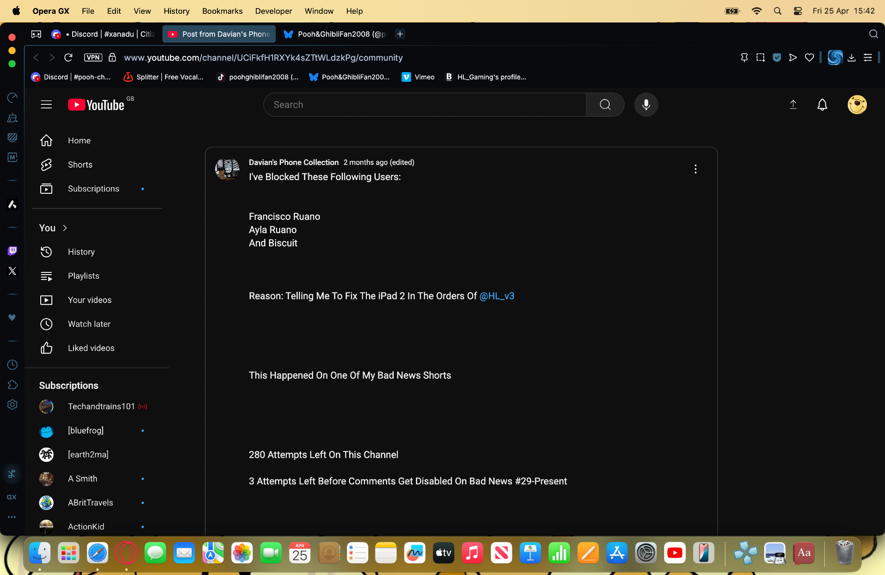The width and height of the screenshot is (885, 575).
Task: Click the site security padlock
Action: pos(112,57)
